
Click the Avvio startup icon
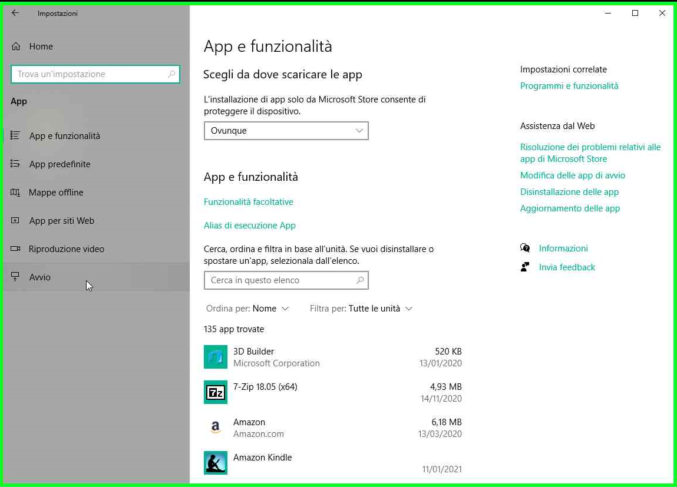(x=15, y=277)
